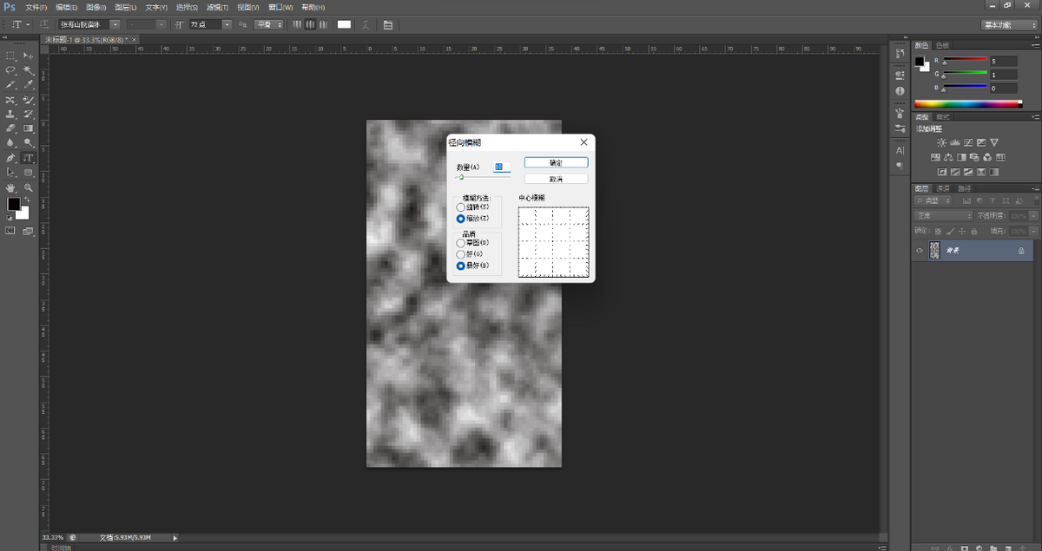The image size is (1042, 551).
Task: Click the 数量 amount slider handle
Action: [x=461, y=177]
